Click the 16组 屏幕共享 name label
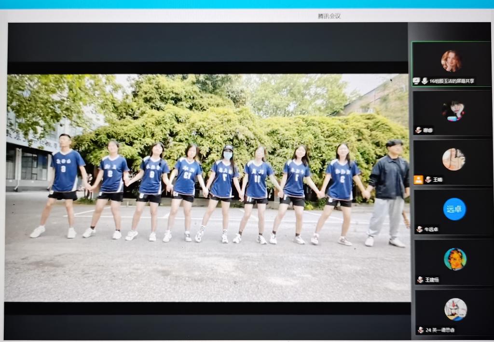This screenshot has height=342, width=494. (x=452, y=81)
